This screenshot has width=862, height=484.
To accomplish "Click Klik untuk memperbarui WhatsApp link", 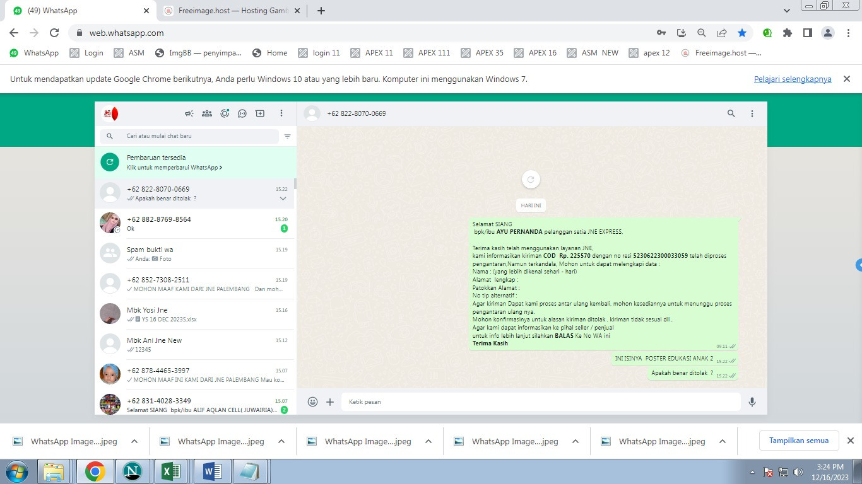I will 174,168.
